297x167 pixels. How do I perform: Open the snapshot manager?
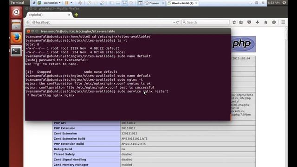(x=102, y=3)
